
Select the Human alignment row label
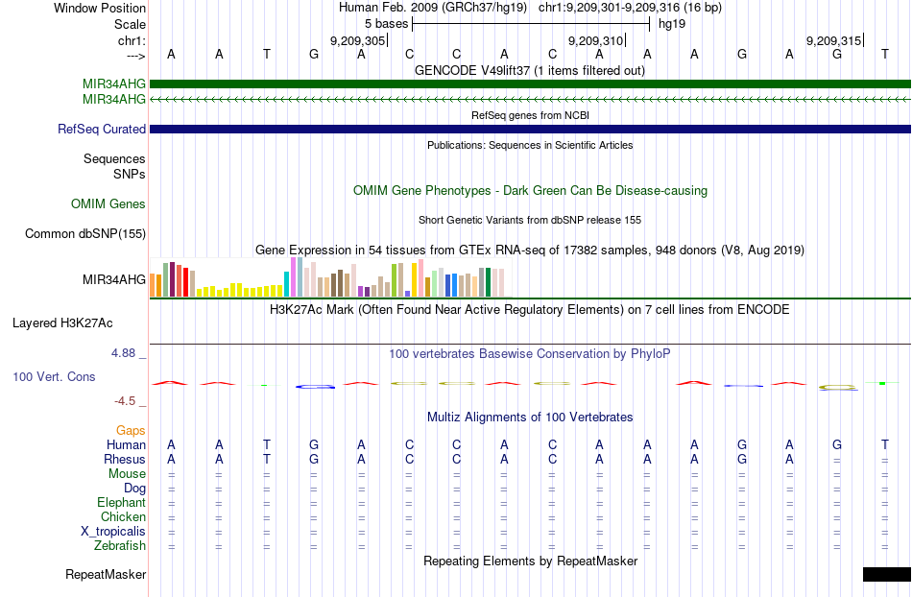[126, 445]
